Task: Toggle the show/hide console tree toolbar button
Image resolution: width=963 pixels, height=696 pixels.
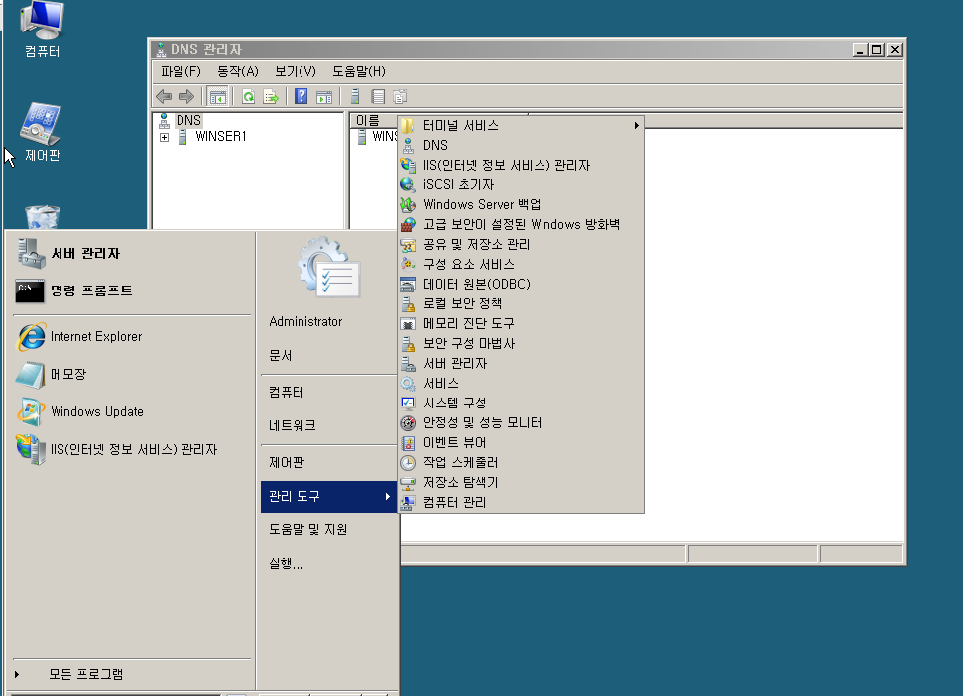Action: 217,96
